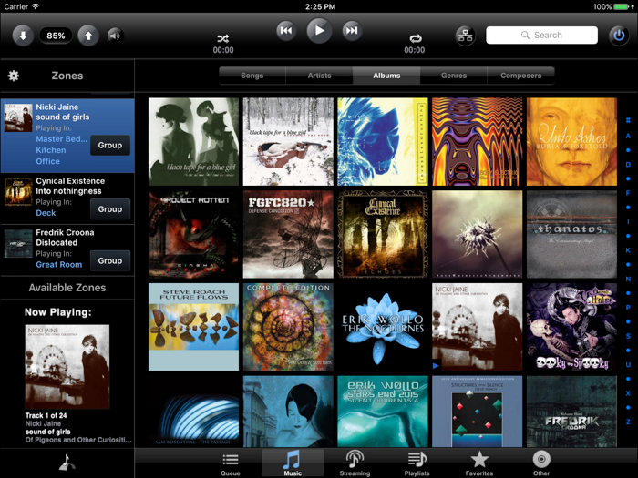Tap the blue power button
This screenshot has height=478, width=638.
pyautogui.click(x=619, y=36)
